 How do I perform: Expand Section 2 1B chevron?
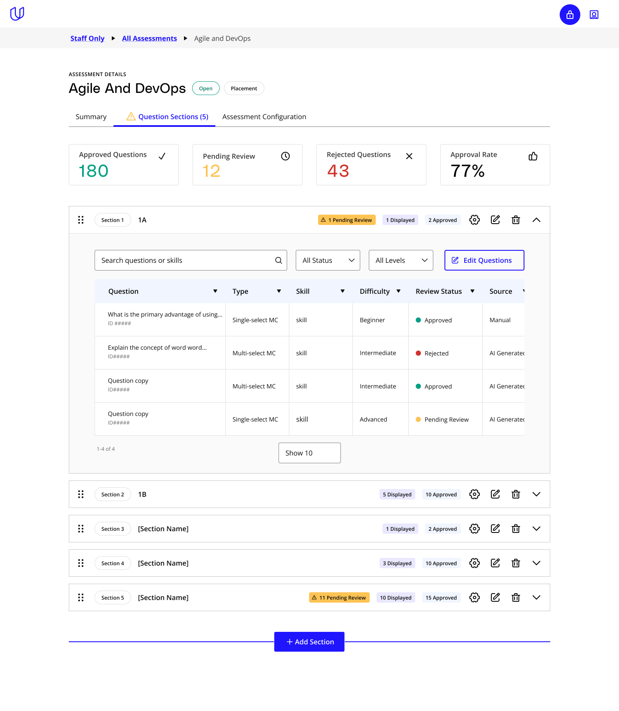tap(536, 494)
